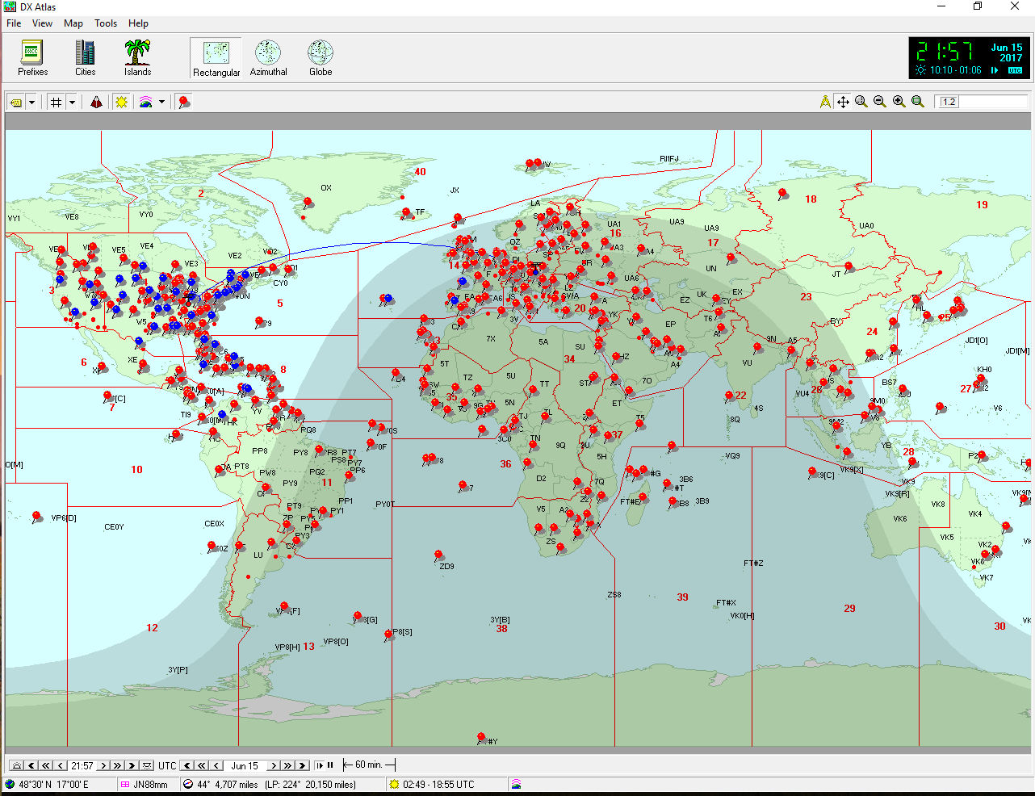Click double right arrow after Jun 15
This screenshot has width=1035, height=796.
click(287, 765)
